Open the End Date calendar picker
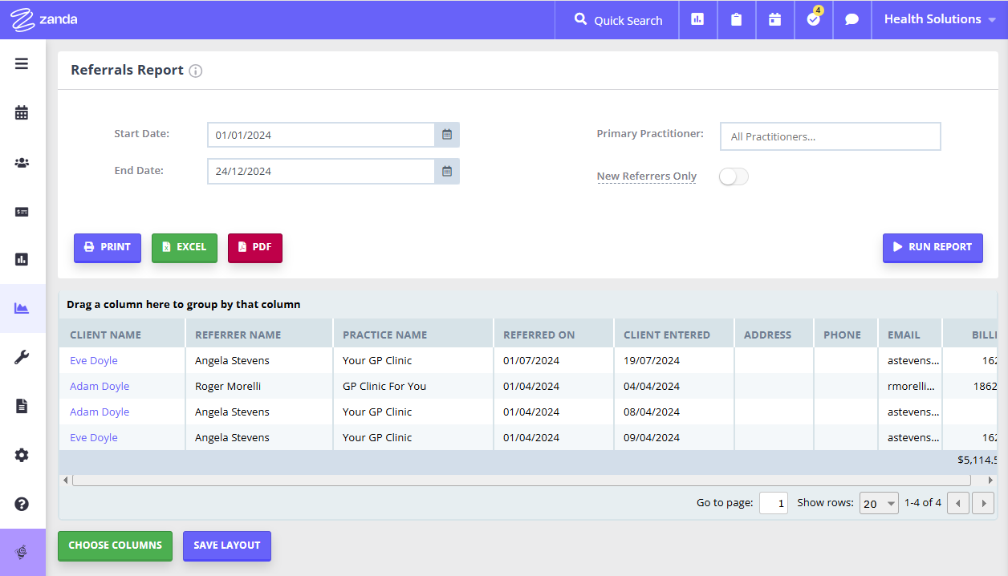This screenshot has height=576, width=1008. [447, 171]
